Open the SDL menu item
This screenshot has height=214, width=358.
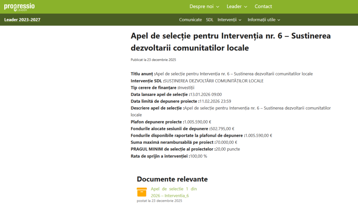click(210, 20)
